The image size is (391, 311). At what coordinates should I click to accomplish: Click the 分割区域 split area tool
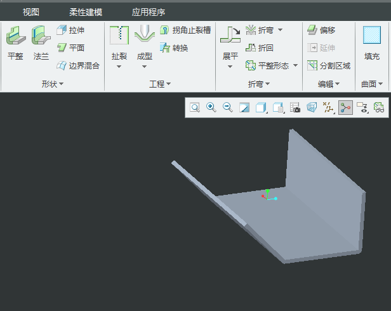coord(329,65)
